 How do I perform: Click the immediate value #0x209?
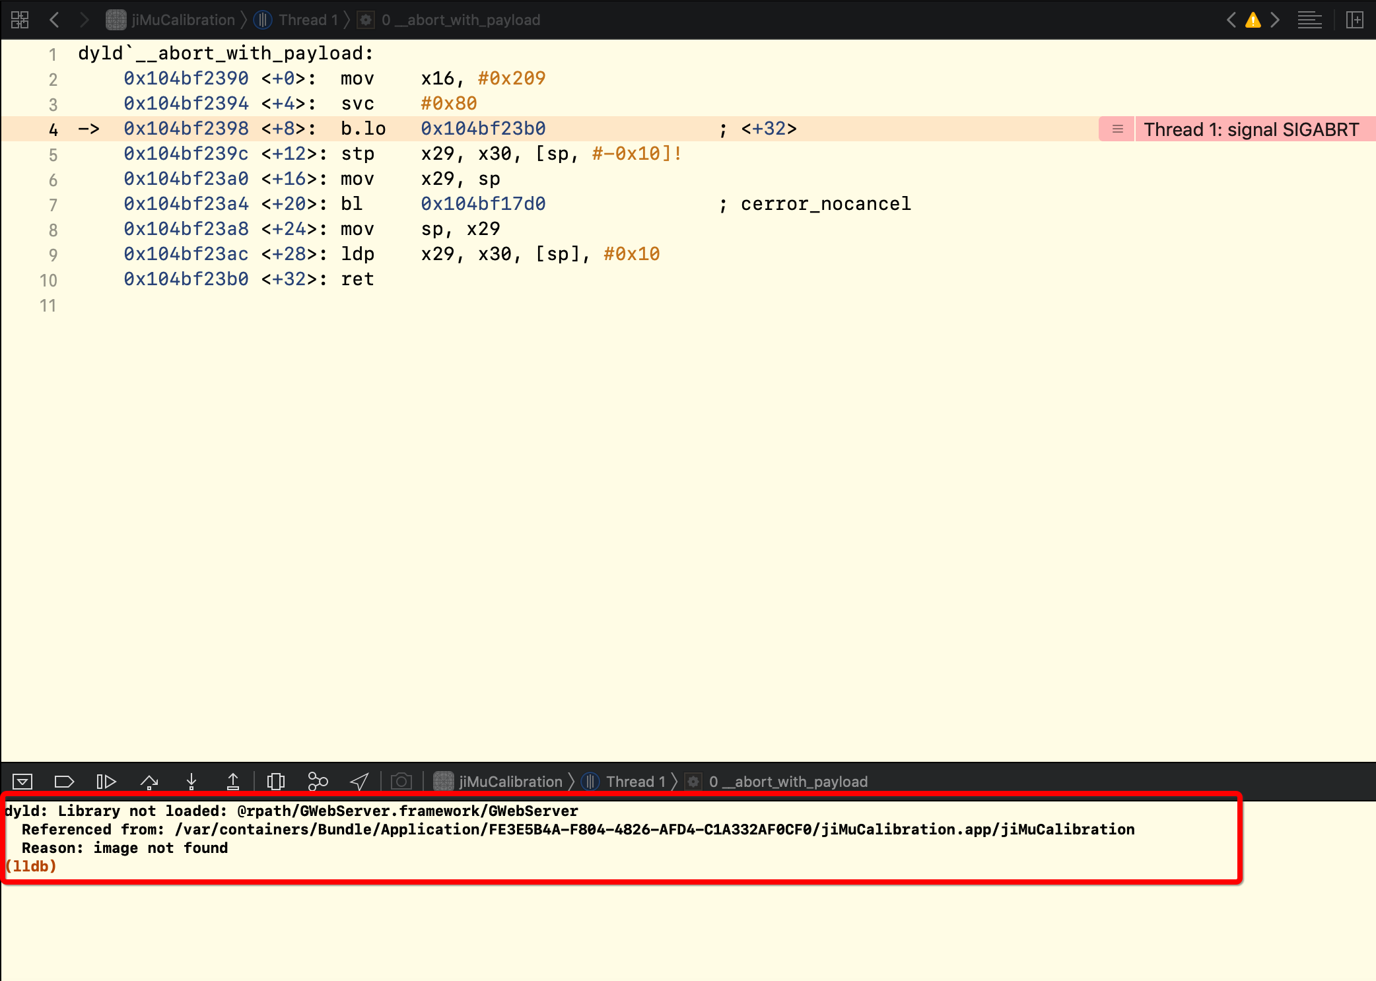[512, 79]
